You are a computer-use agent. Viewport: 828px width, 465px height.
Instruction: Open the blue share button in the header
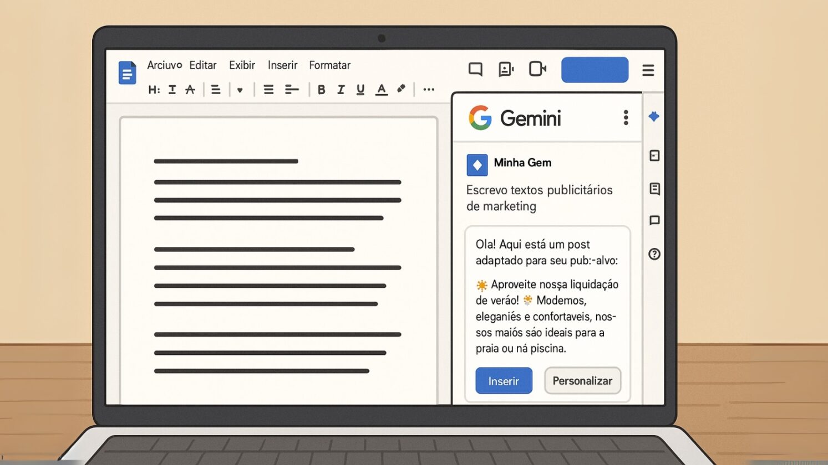coord(595,69)
